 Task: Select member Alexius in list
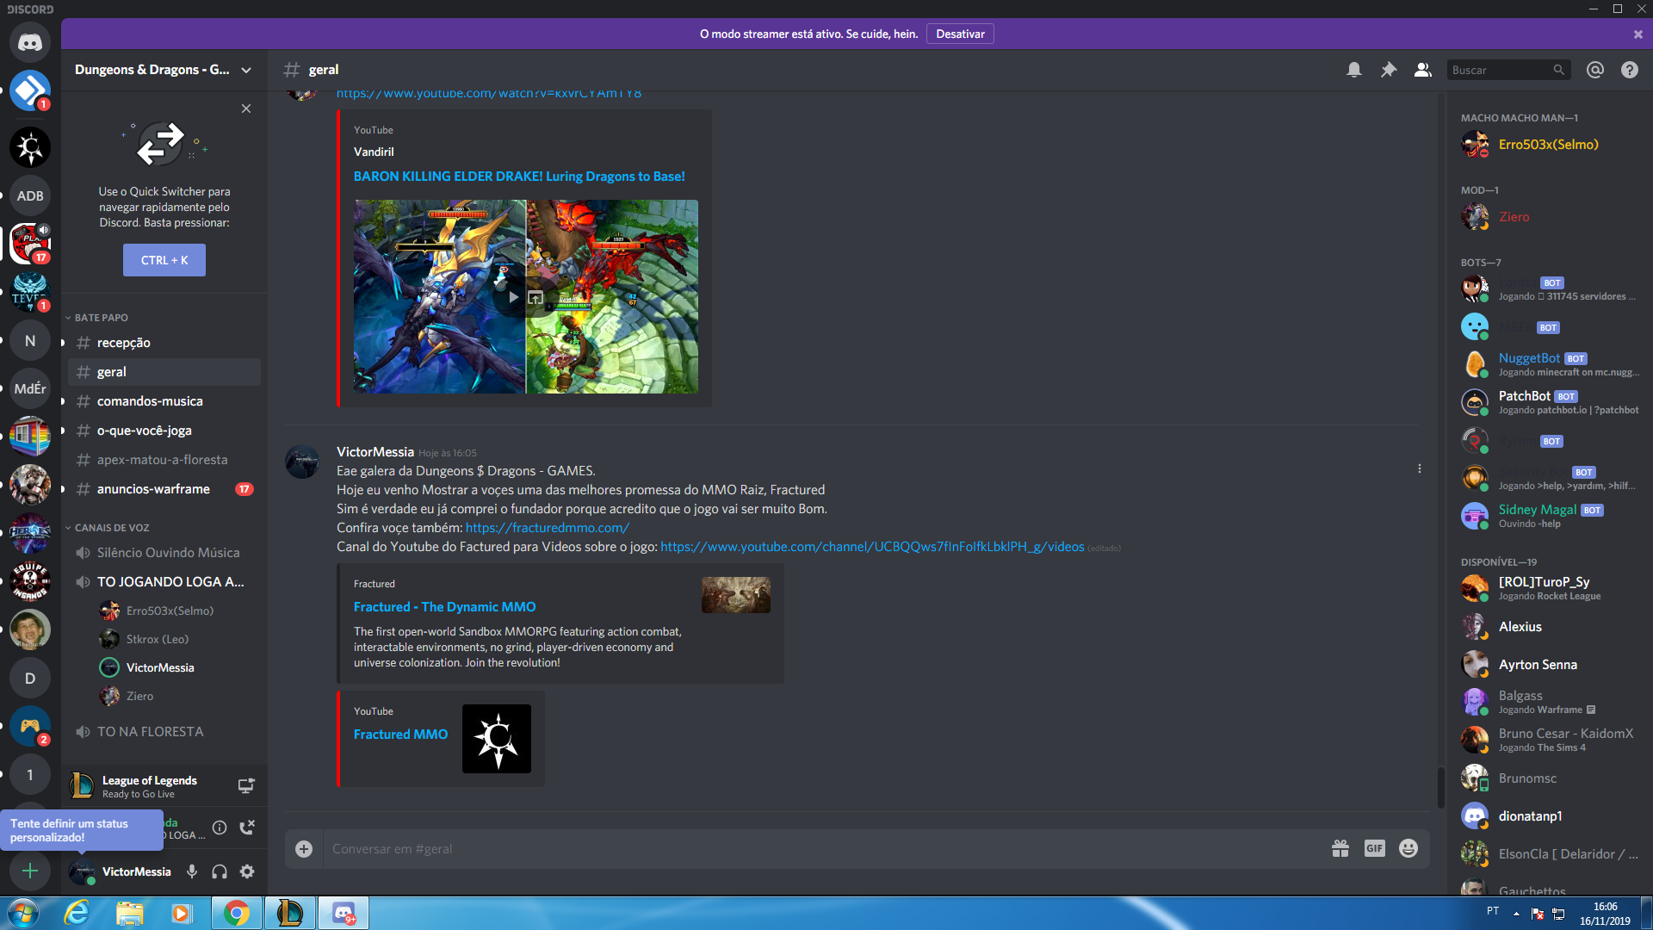click(x=1548, y=627)
